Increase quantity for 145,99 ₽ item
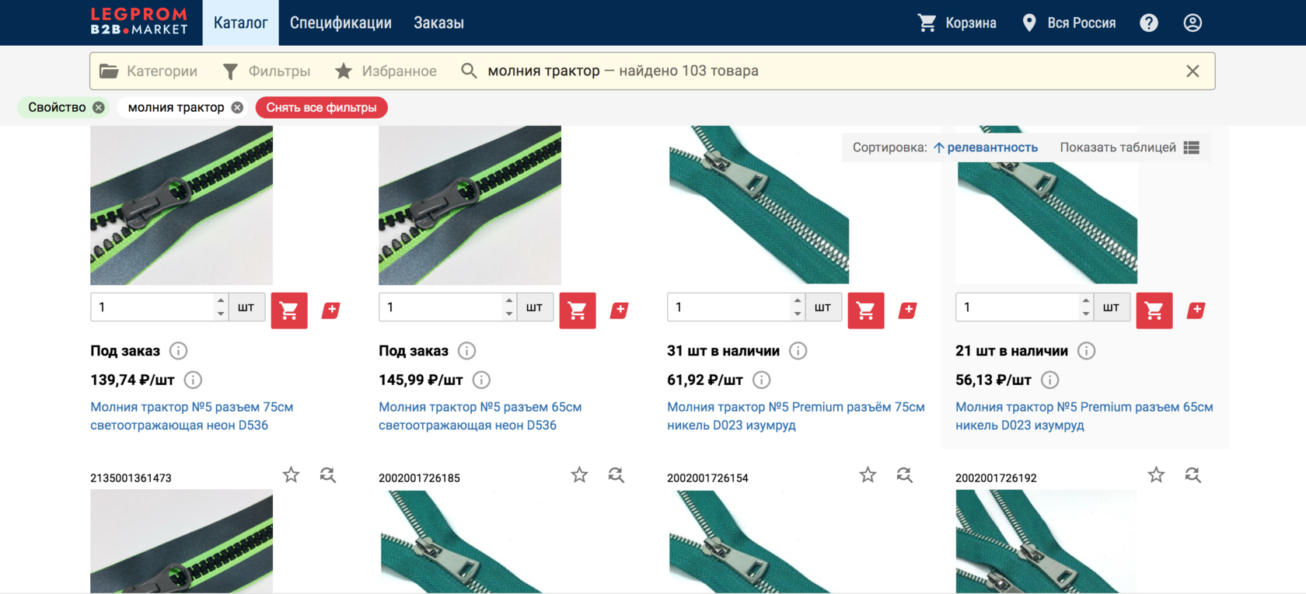 [x=509, y=300]
